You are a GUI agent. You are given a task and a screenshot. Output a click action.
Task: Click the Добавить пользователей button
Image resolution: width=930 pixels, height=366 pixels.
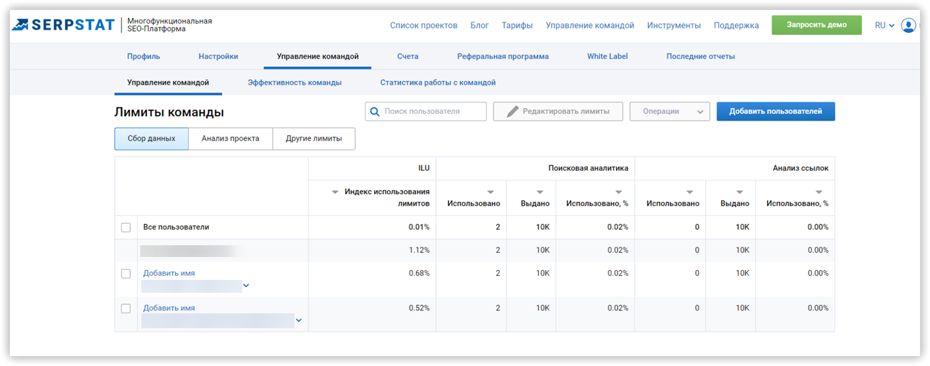[x=776, y=111]
